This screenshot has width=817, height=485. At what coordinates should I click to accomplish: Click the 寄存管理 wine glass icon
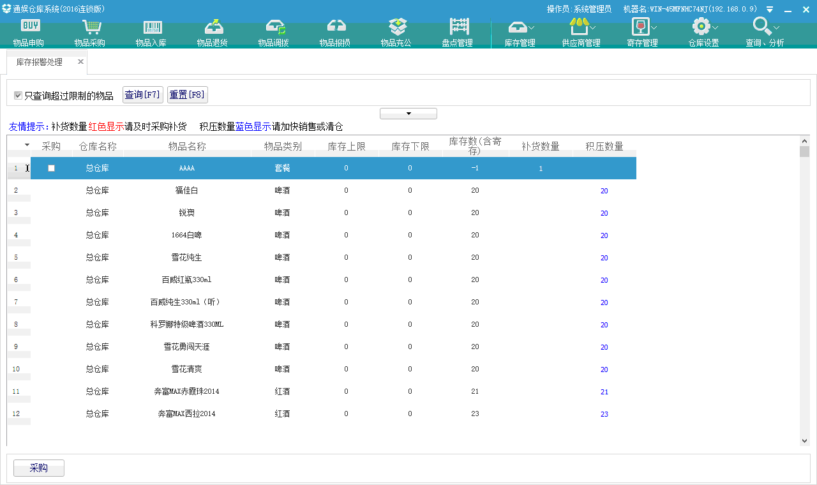click(x=640, y=26)
